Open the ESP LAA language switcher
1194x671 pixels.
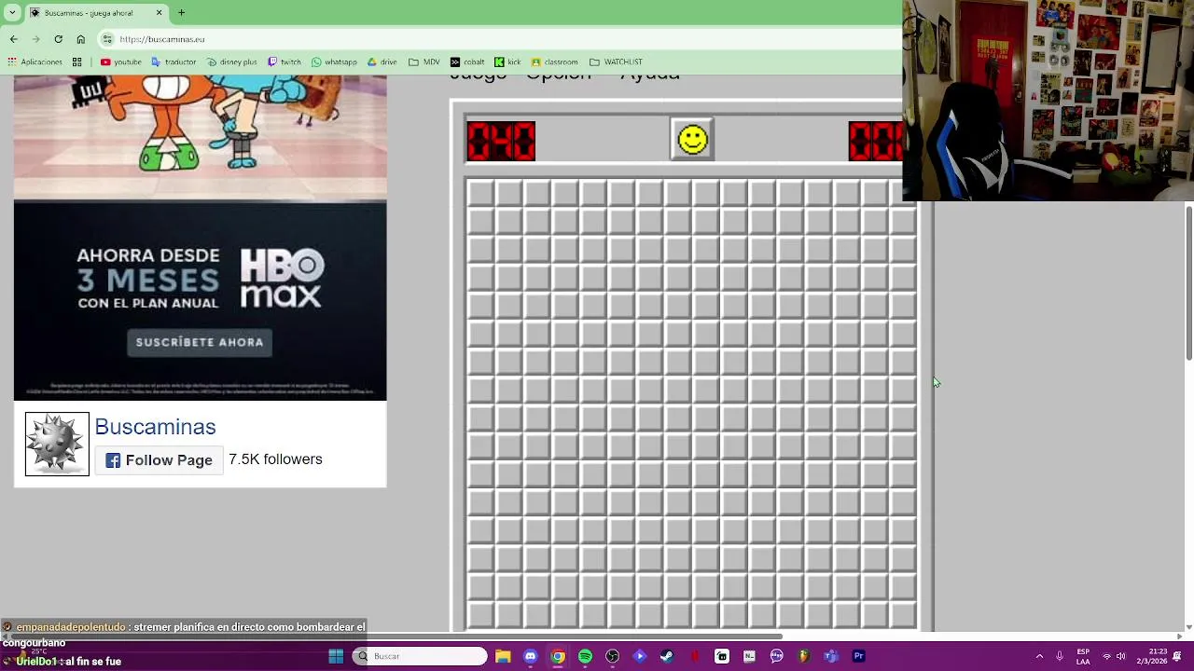click(x=1083, y=656)
